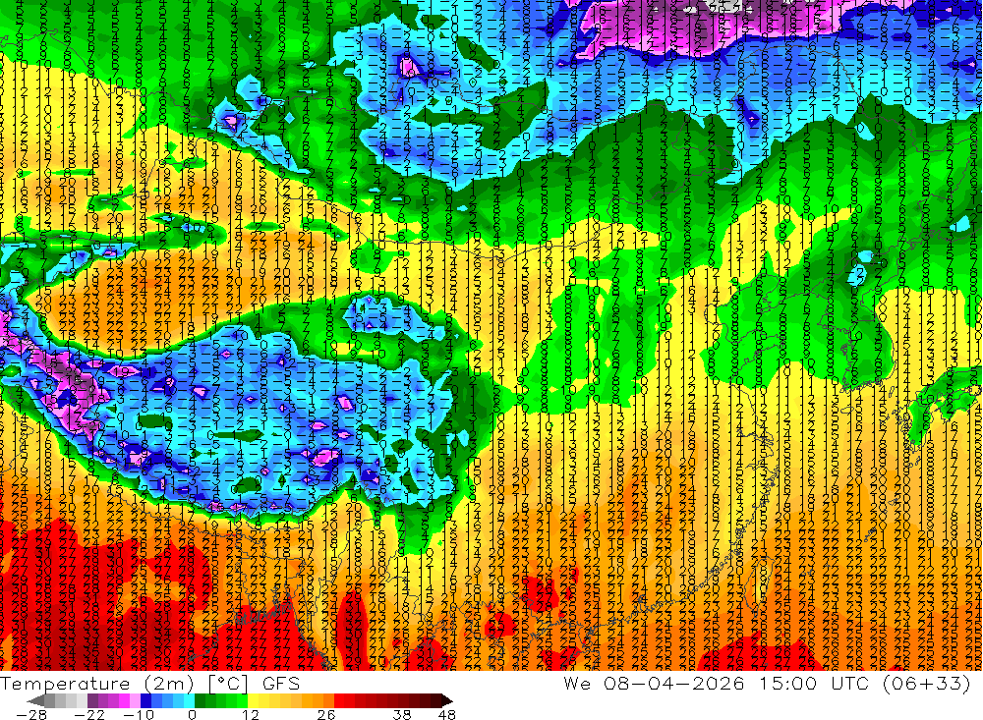Click the "0" legend scale label
The height and width of the screenshot is (720, 983).
(x=192, y=715)
